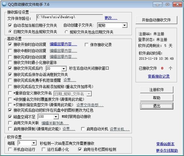Toggle 接收文件完成后约 checkbox
The width and height of the screenshot is (184, 156).
pyautogui.click(x=10, y=68)
